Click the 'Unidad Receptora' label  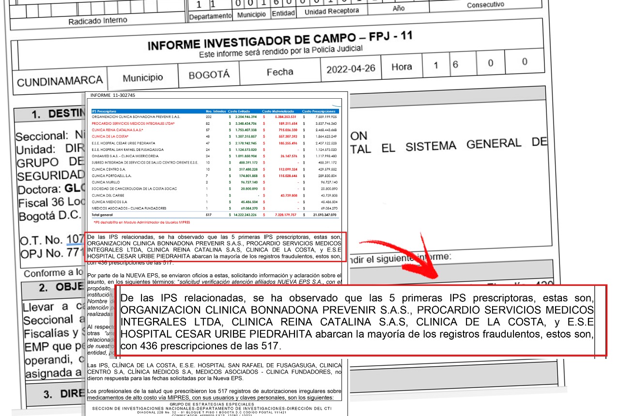(332, 12)
